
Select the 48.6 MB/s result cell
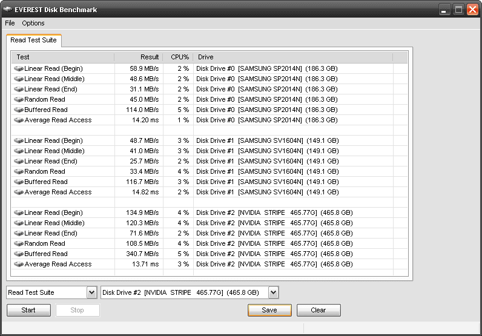coord(144,79)
